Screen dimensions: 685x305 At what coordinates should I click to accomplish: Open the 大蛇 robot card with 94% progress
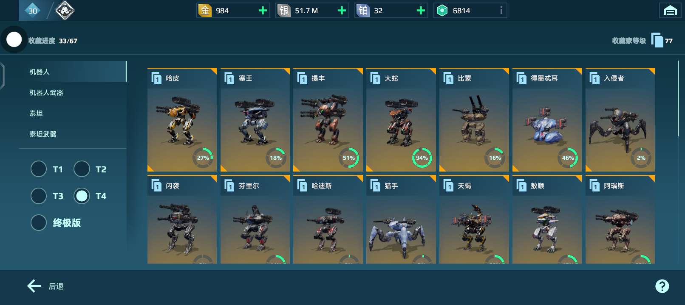point(401,120)
